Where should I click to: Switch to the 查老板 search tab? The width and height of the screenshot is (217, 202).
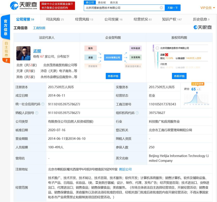[102, 2]
